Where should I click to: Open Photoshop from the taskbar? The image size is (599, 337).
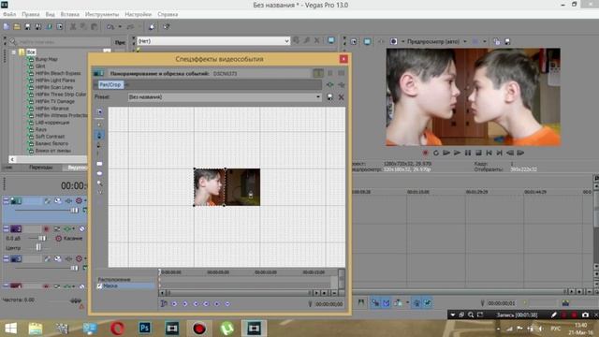pos(145,329)
